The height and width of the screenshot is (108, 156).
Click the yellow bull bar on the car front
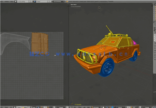coord(86,56)
